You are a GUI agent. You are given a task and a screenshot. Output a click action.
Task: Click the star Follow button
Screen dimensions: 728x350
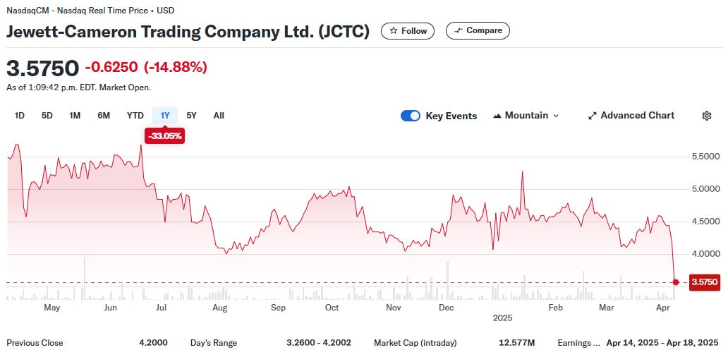click(408, 30)
